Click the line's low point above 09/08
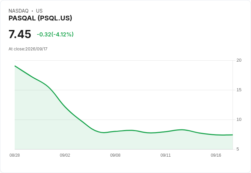Viewport: 251px width, 173px height. pos(104,132)
